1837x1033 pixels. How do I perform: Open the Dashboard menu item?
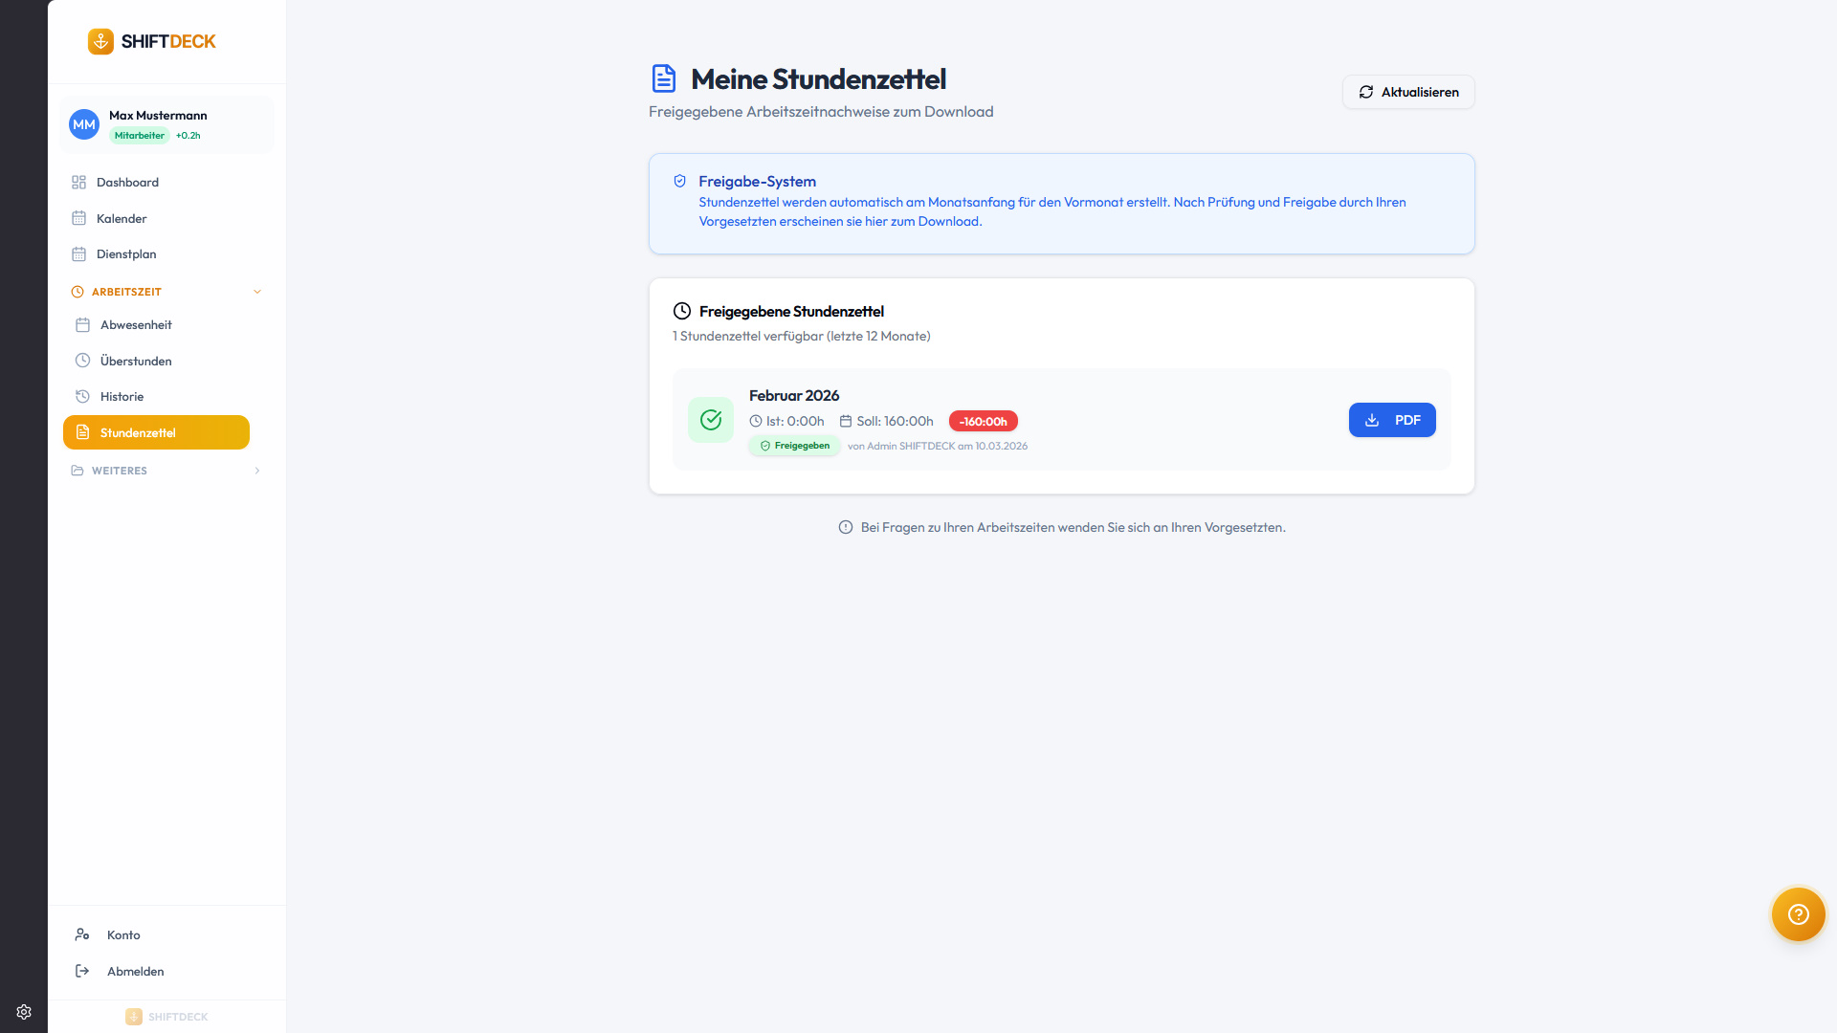click(x=127, y=183)
